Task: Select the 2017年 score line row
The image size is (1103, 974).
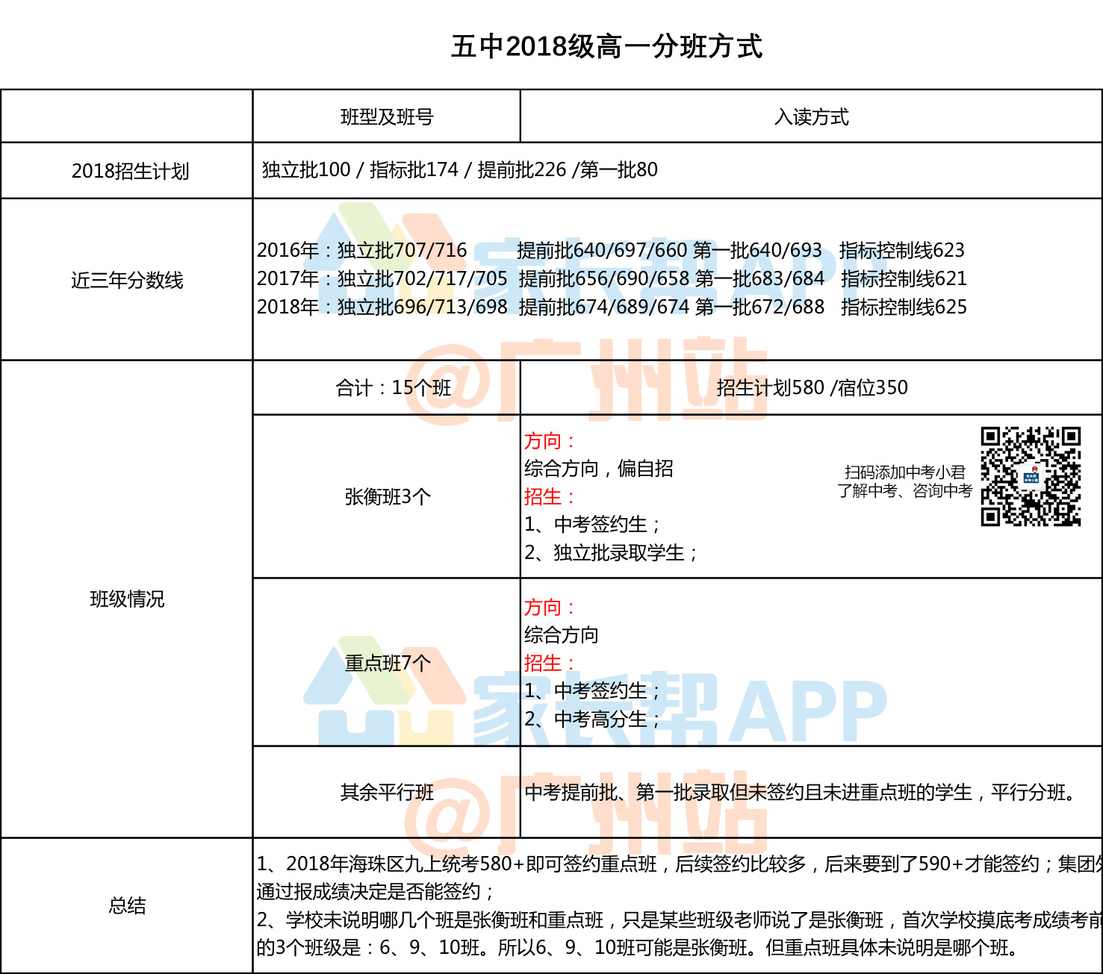Action: [612, 278]
